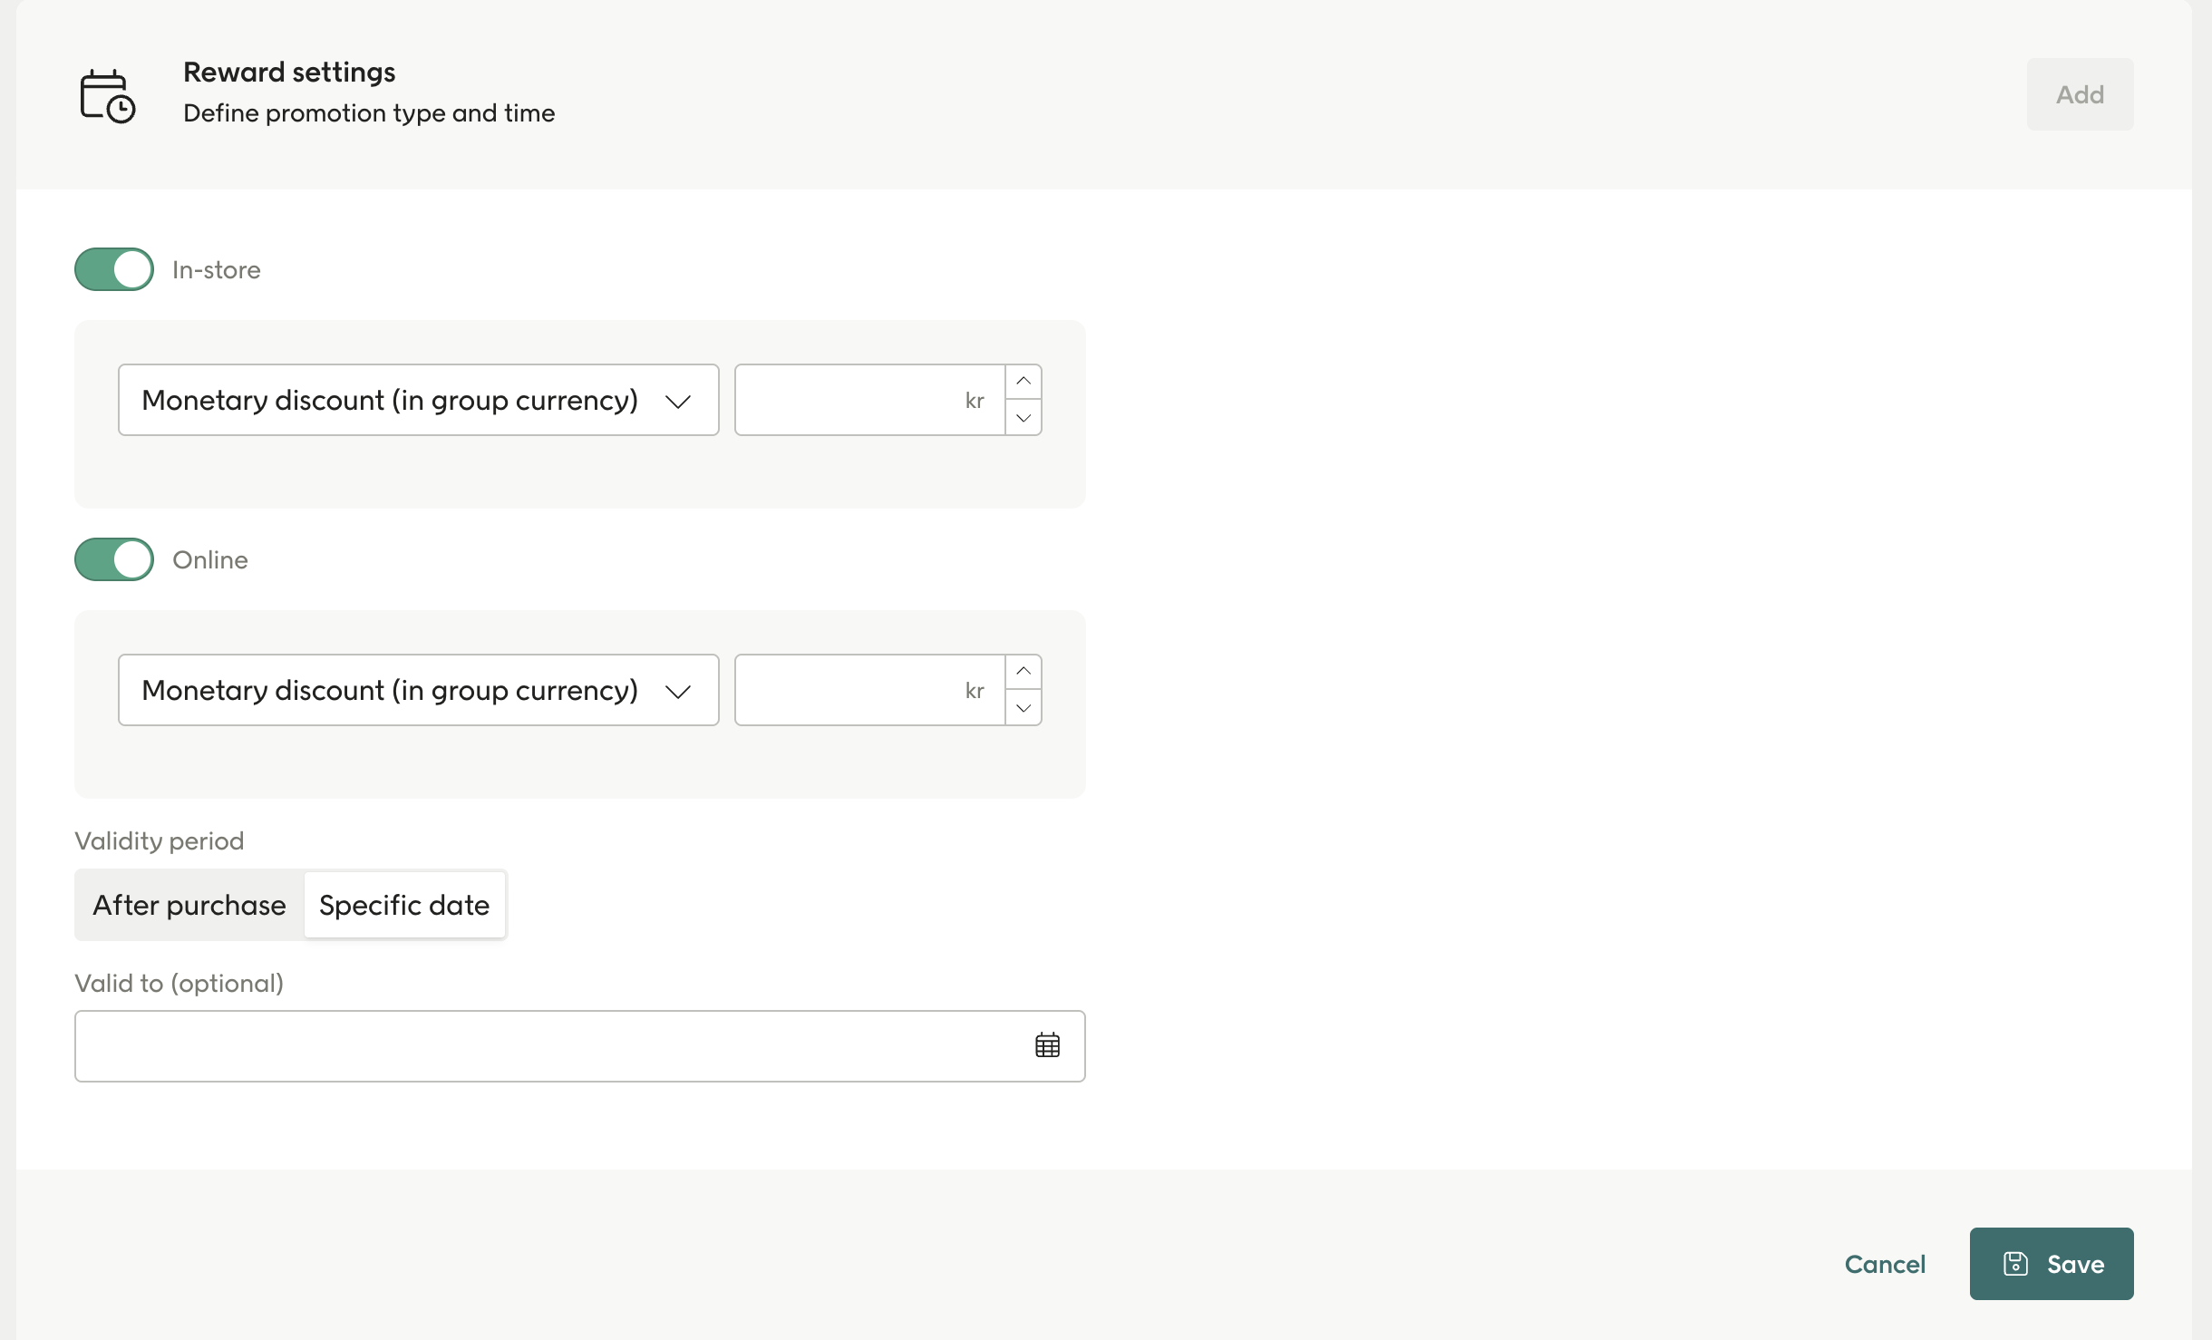Image resolution: width=2212 pixels, height=1340 pixels.
Task: Open the date picker calendar icon
Action: coord(1047,1045)
